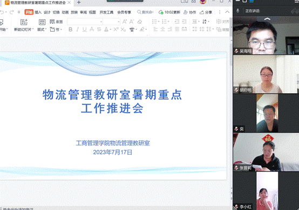
Task: Click the 分享 (Share) button
Action: point(206,12)
